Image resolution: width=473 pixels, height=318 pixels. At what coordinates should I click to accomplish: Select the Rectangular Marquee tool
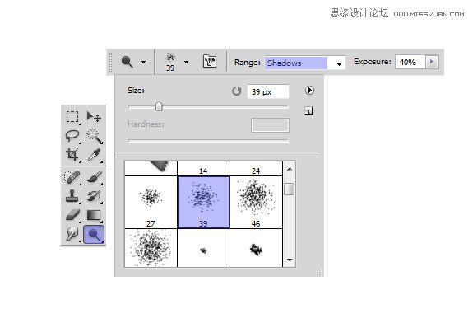[x=72, y=116]
